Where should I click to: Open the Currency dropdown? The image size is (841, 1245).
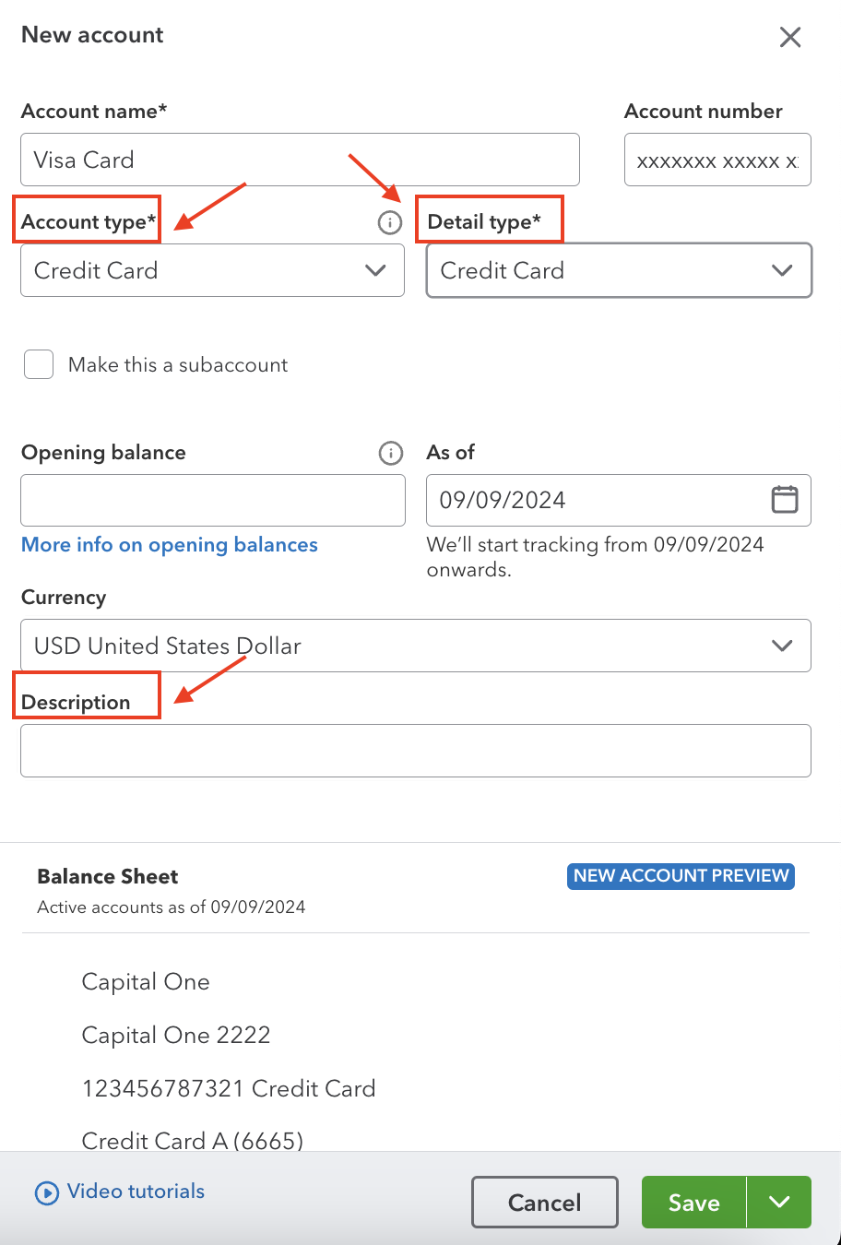tap(416, 646)
